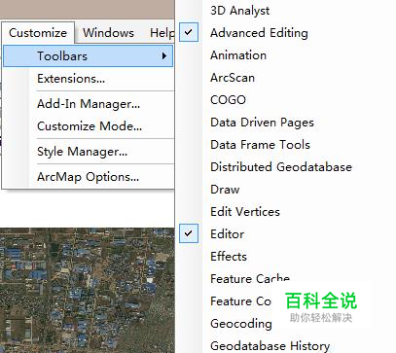Select the Advanced Editing toolbar entry
Image resolution: width=396 pixels, height=353 pixels.
259,33
